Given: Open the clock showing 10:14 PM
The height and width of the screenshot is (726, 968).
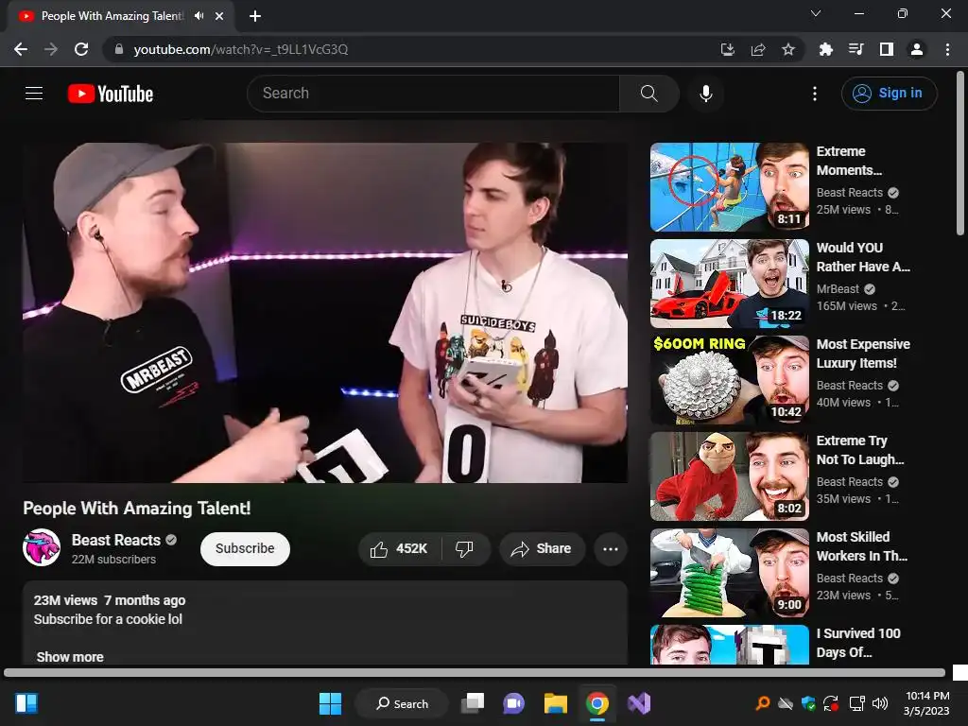Looking at the screenshot, I should (926, 703).
